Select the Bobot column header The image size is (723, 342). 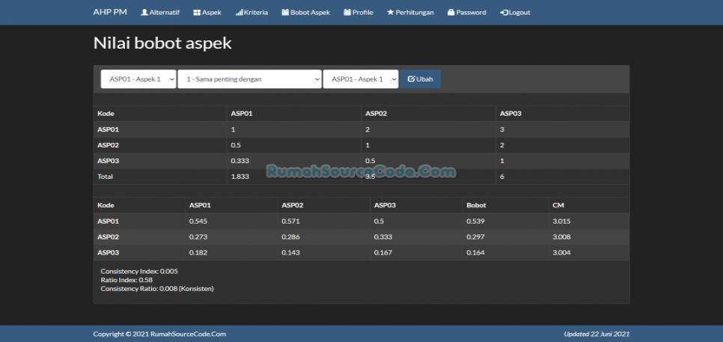(x=476, y=206)
